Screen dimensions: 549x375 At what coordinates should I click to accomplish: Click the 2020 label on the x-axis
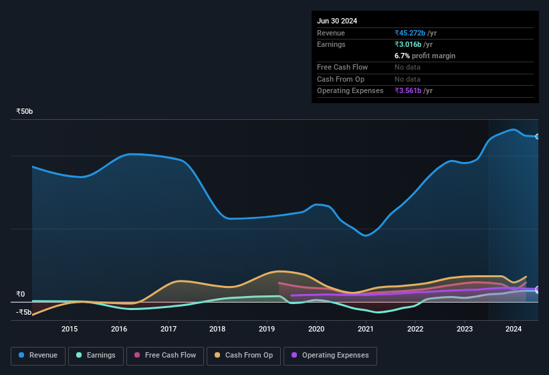pyautogui.click(x=316, y=329)
